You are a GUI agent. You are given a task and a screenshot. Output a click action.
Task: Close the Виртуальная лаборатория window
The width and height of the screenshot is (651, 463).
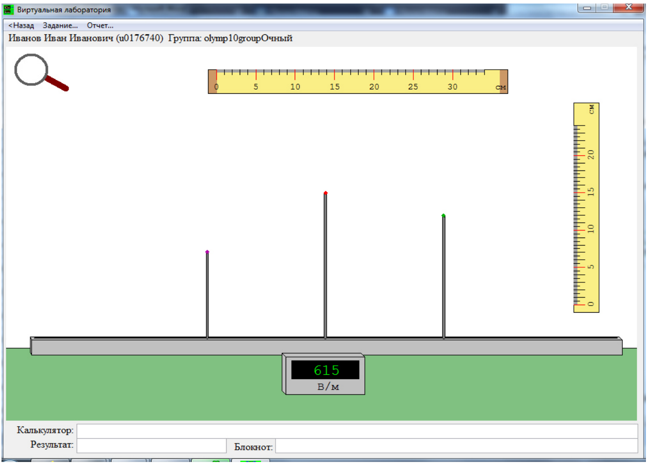pos(629,8)
